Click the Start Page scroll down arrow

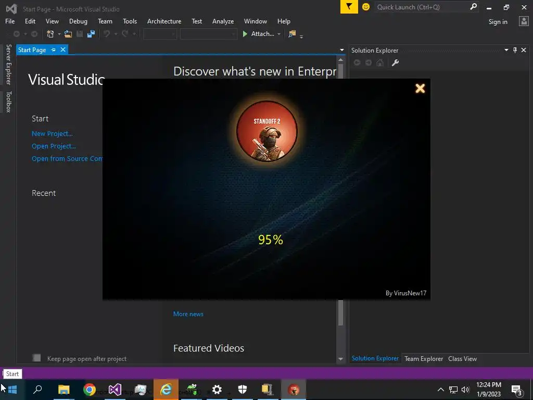pyautogui.click(x=340, y=359)
